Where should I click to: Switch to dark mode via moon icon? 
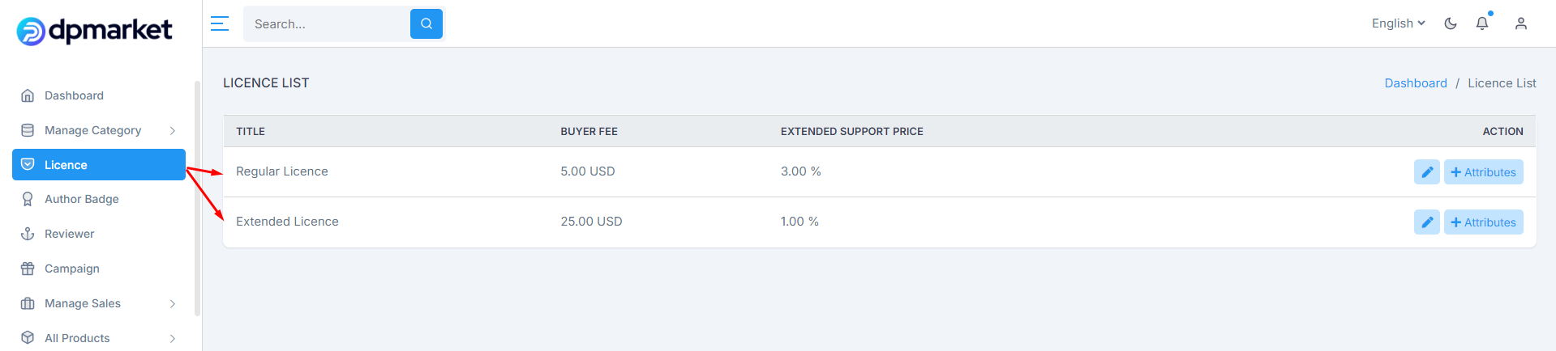click(1451, 23)
